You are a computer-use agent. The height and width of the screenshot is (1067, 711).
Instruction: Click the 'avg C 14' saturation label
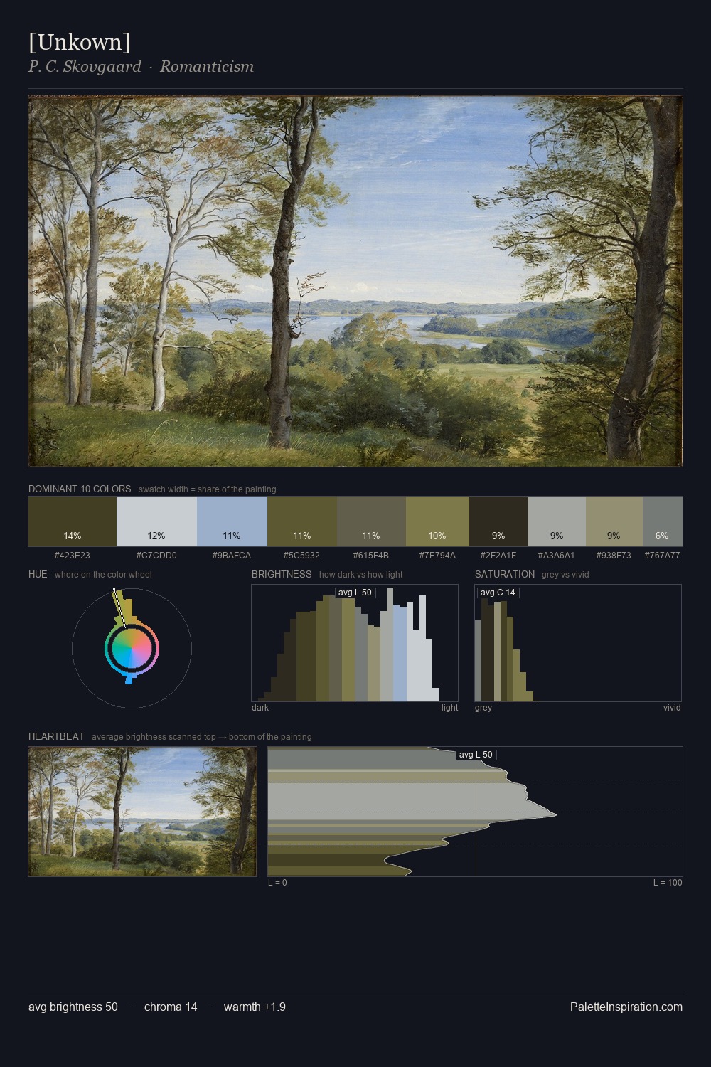(x=498, y=593)
